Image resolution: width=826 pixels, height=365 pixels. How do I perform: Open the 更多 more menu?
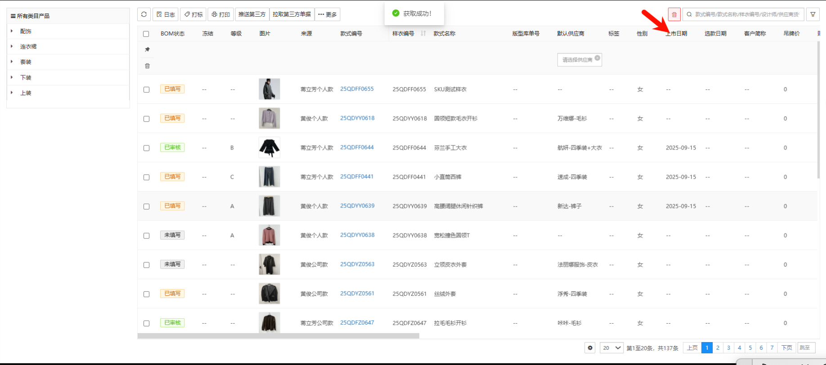[327, 14]
